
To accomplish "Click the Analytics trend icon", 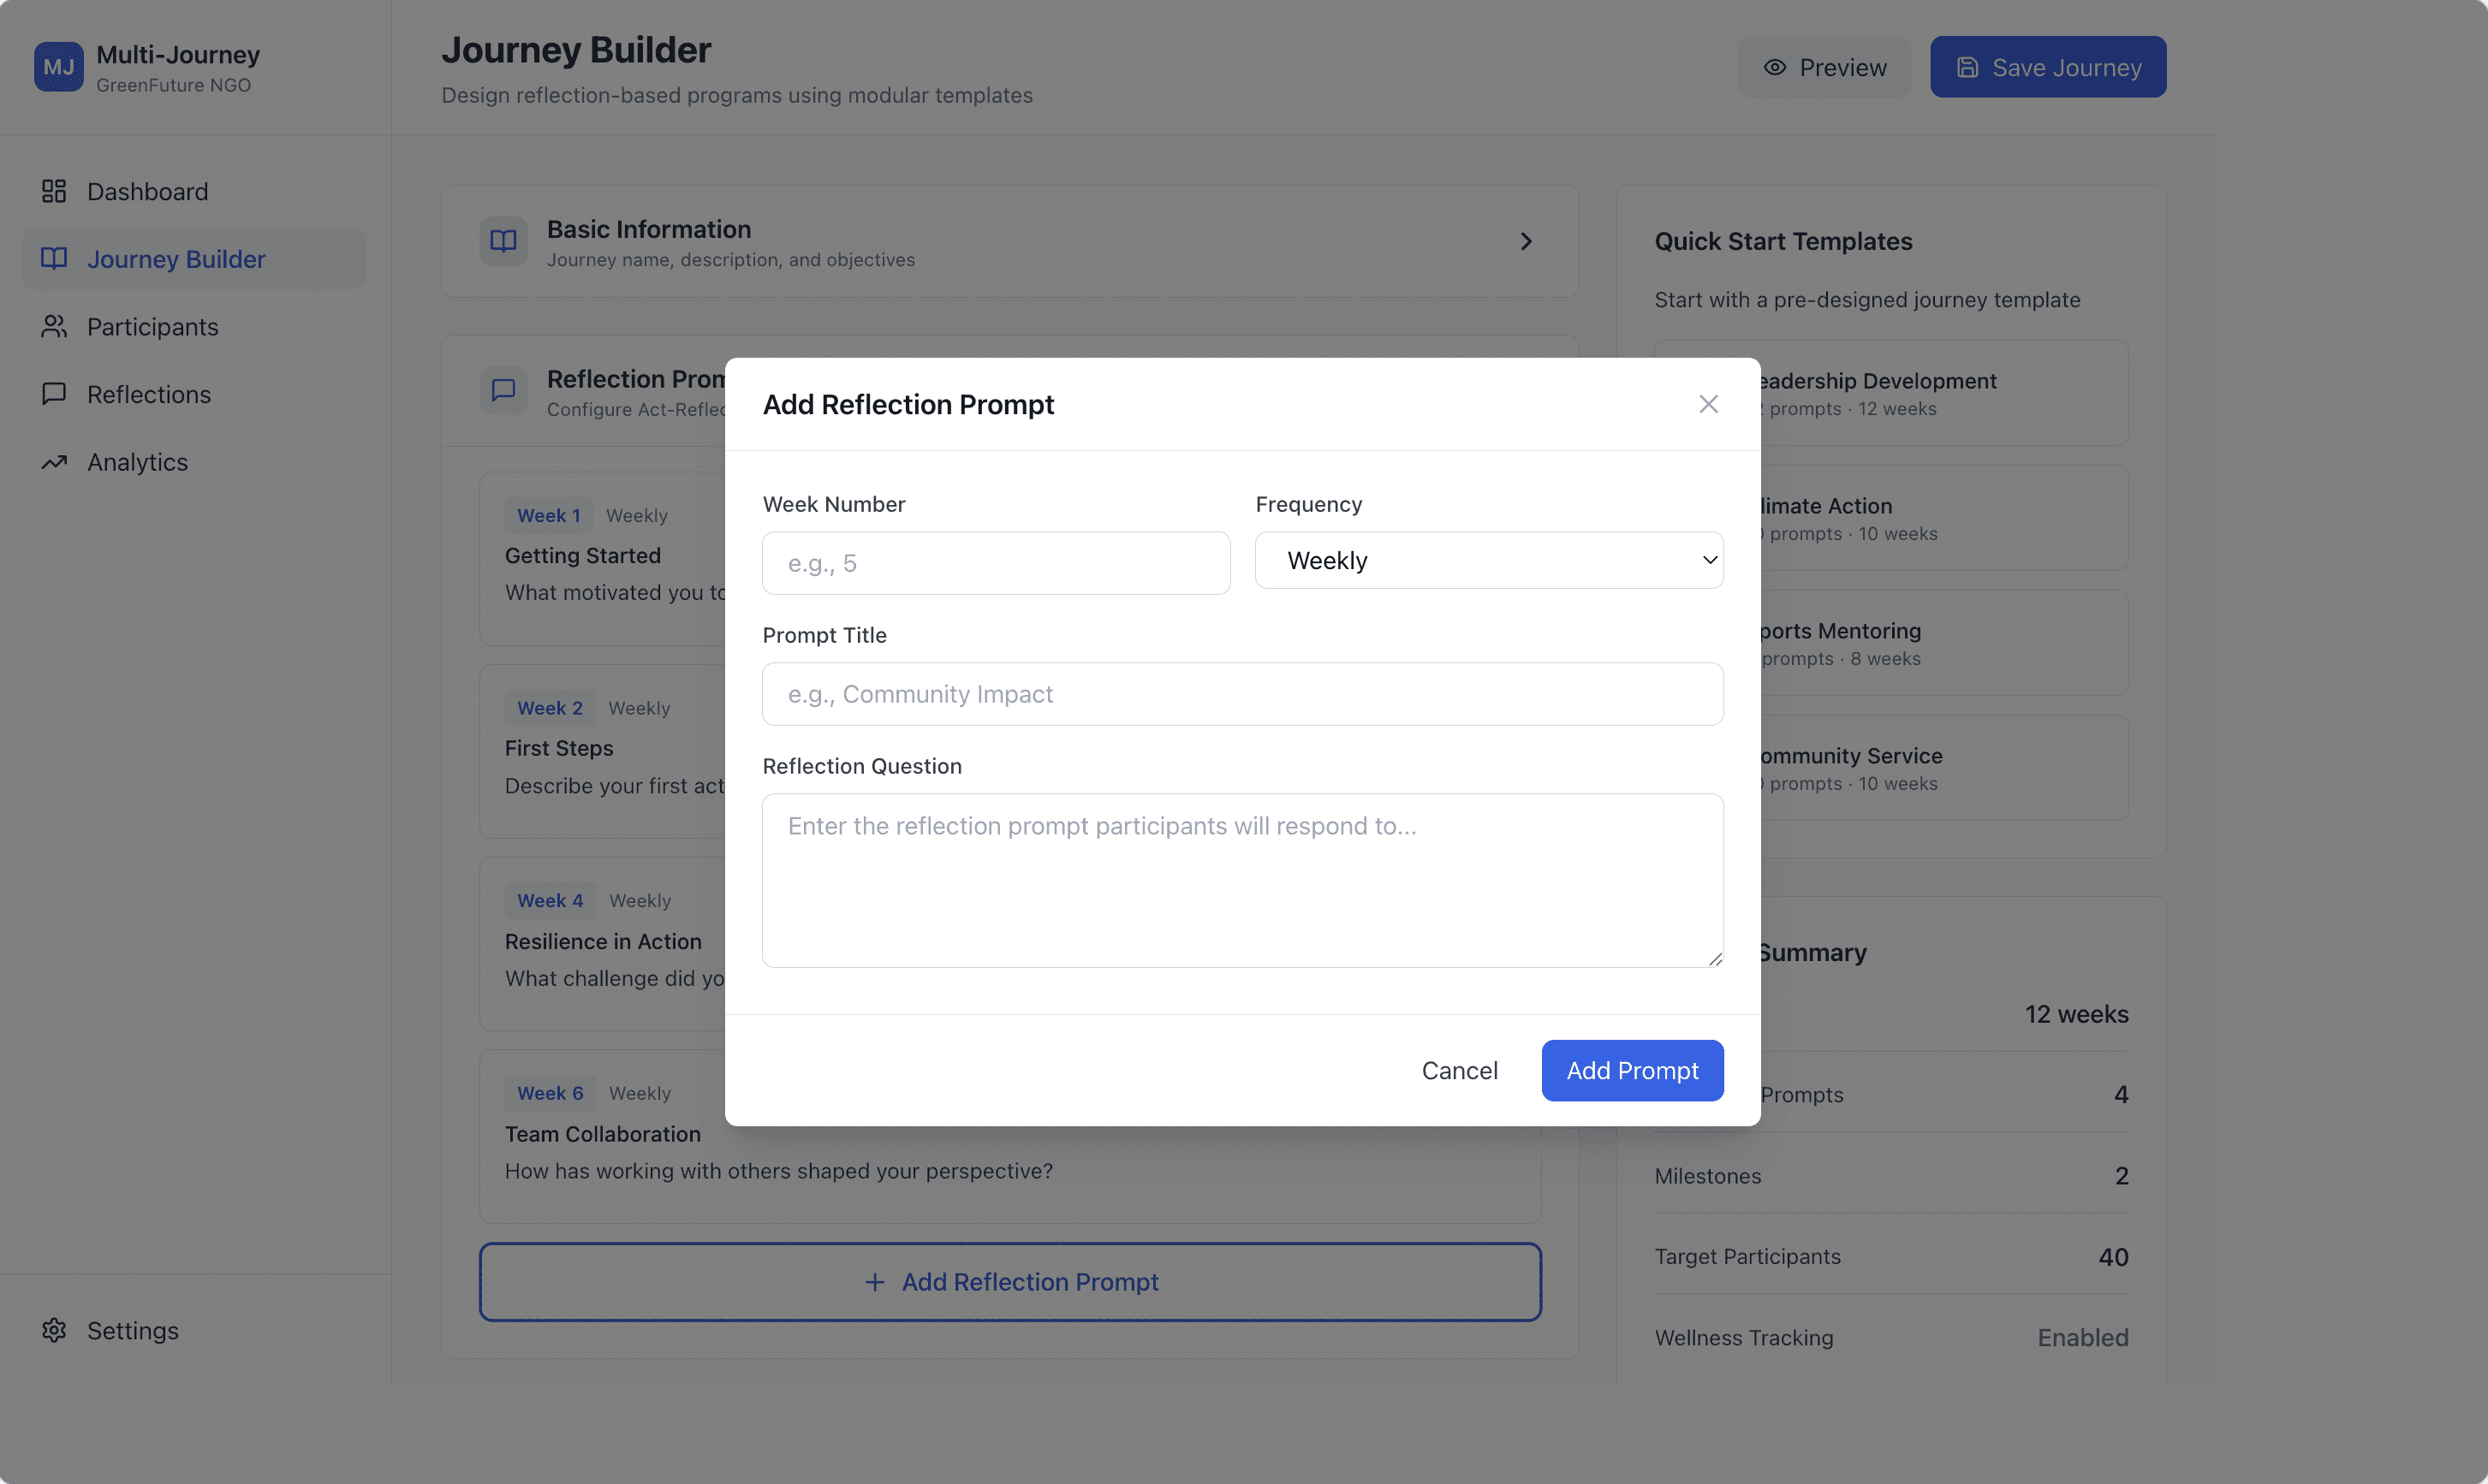I will coord(54,462).
